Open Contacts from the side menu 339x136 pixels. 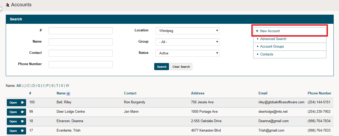pos(290,54)
